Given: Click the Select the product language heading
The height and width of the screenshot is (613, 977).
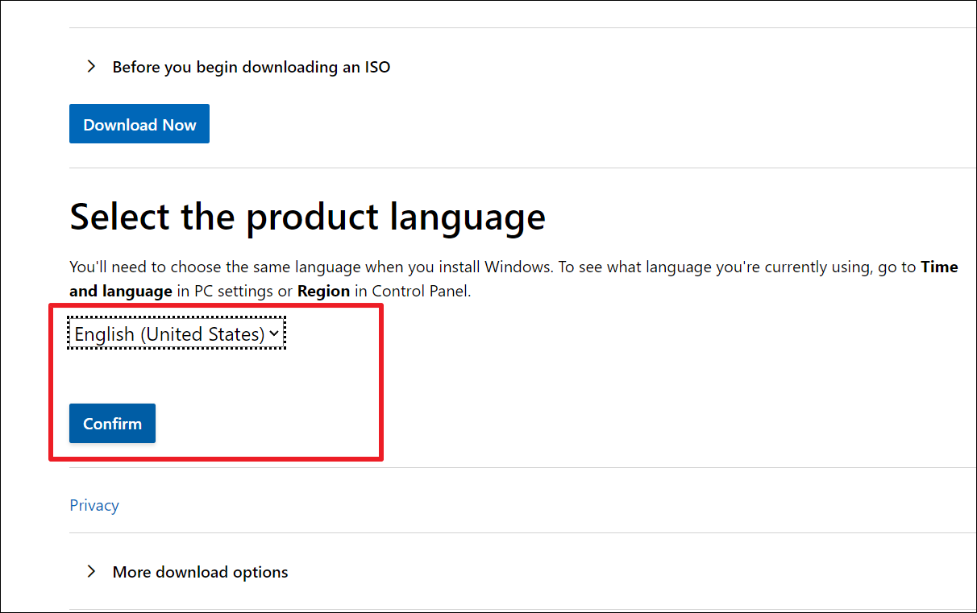Looking at the screenshot, I should point(307,217).
